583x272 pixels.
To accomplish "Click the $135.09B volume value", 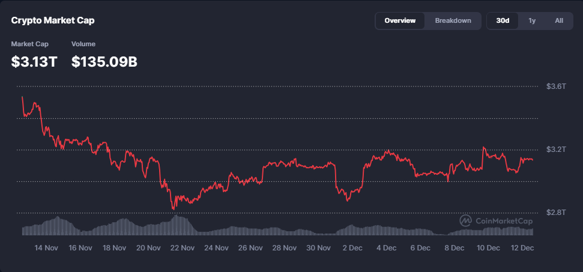I will [104, 61].
